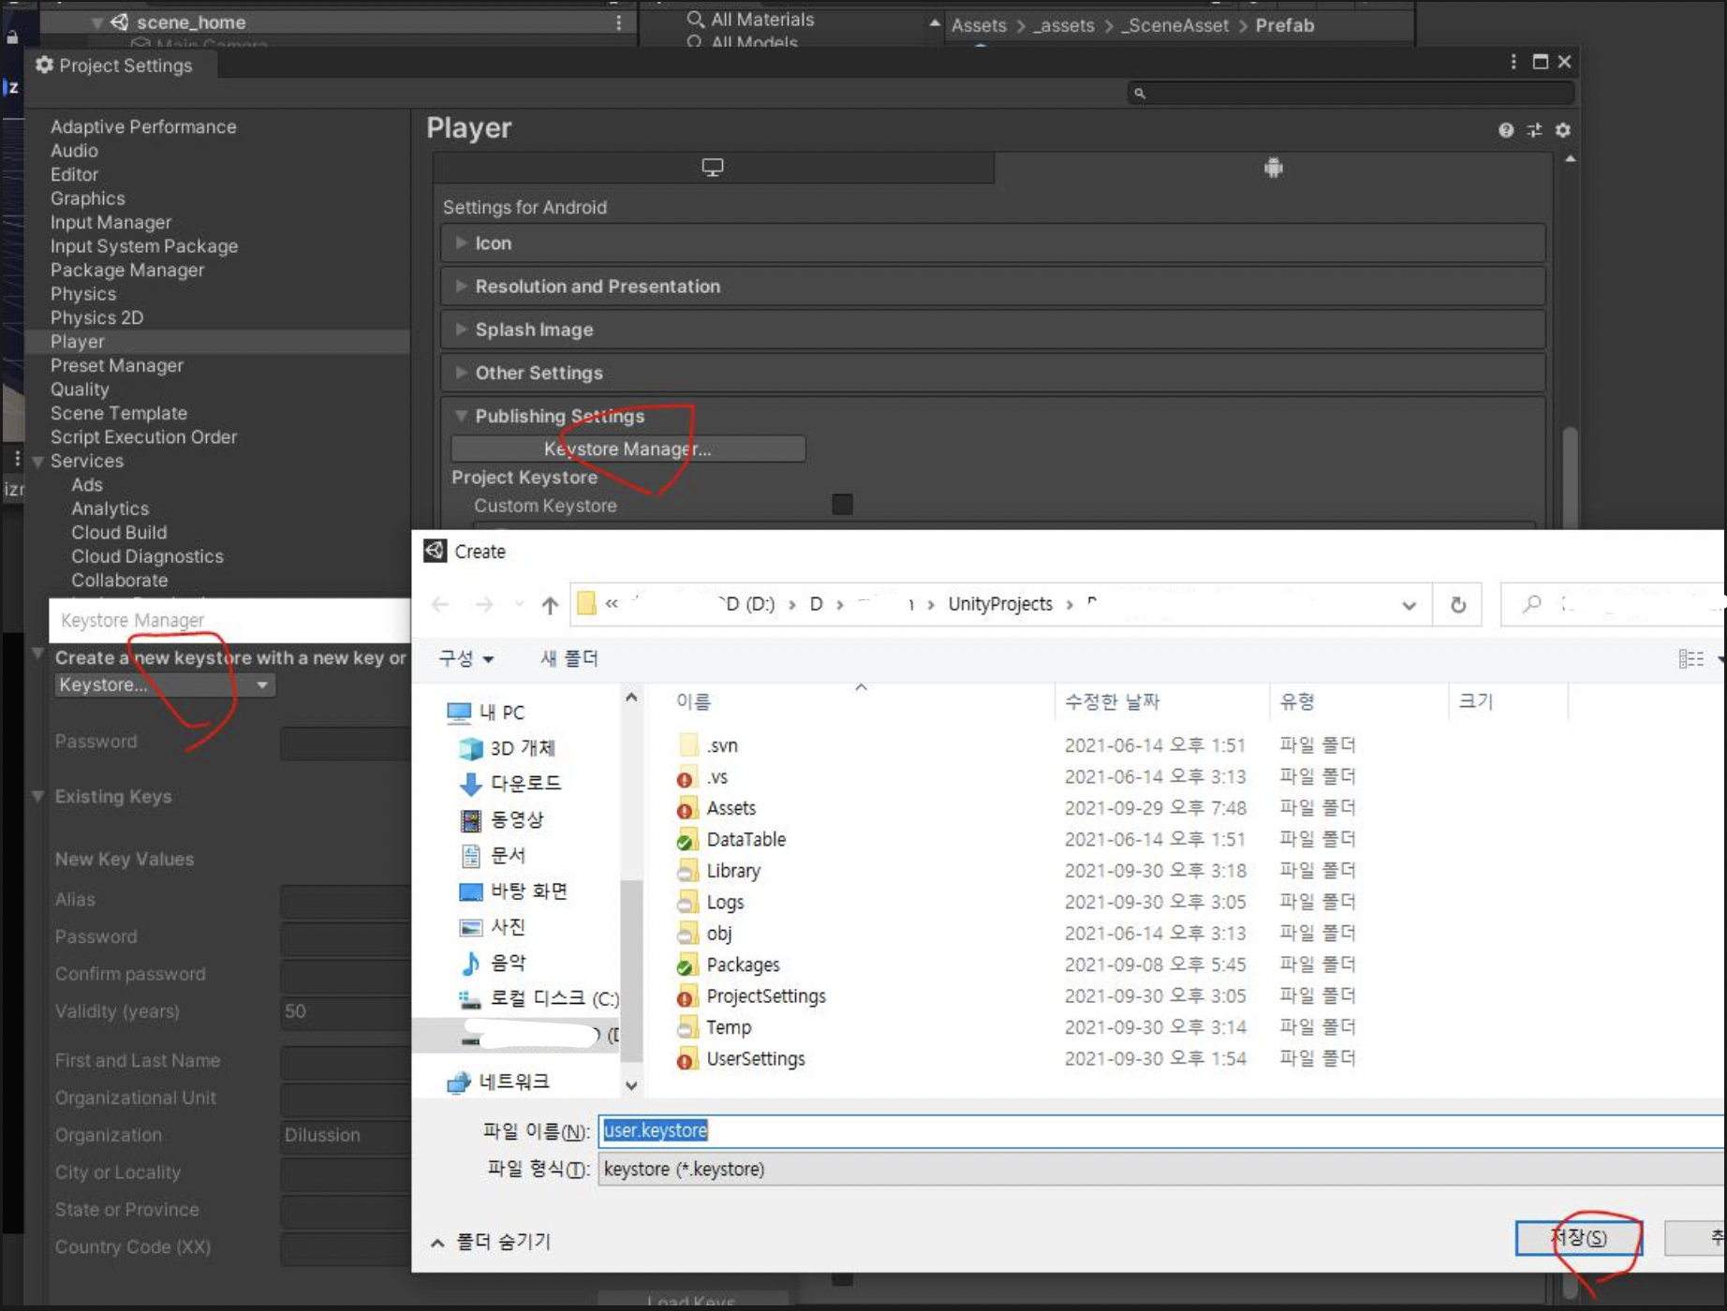Screen dimensions: 1727x1311
Task: Select Cloud Build under Services
Action: pos(119,533)
